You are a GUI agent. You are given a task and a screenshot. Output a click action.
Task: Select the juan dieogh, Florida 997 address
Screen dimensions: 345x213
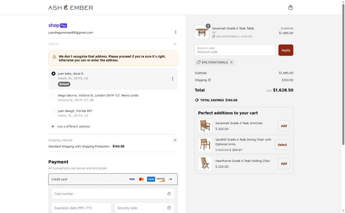point(53,111)
